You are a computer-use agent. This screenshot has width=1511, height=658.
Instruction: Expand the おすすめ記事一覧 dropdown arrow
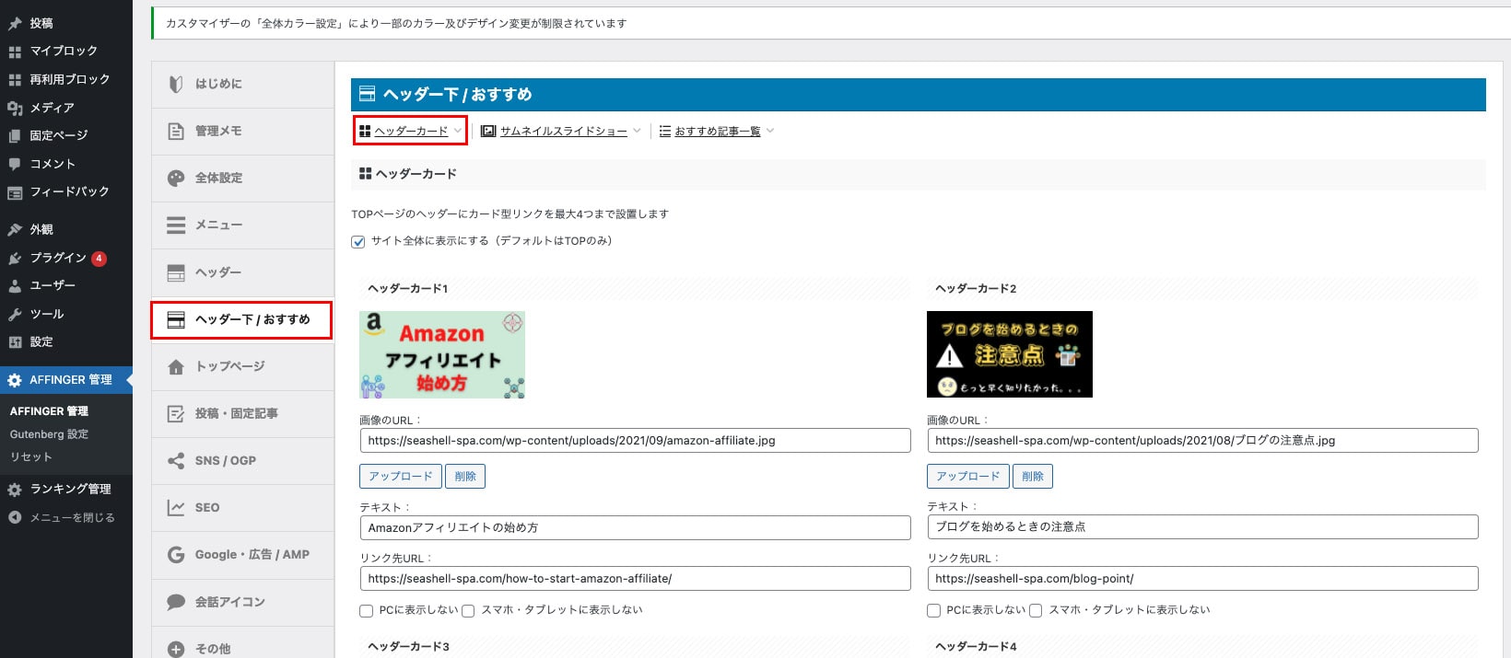[x=770, y=131]
